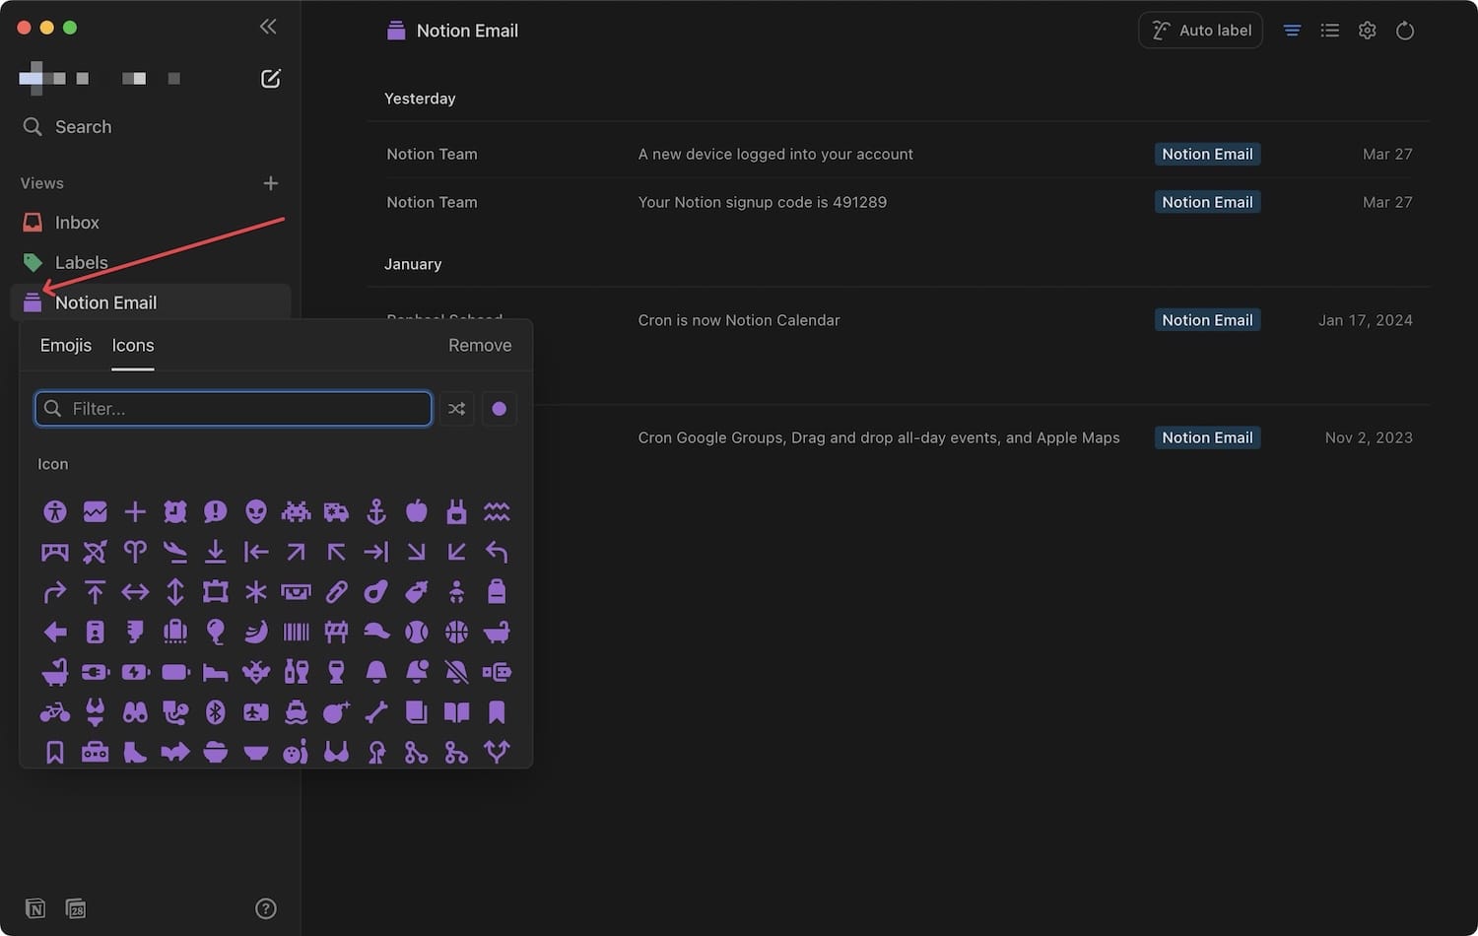This screenshot has width=1478, height=936.
Task: Shuffle to a random icon
Action: tap(456, 409)
